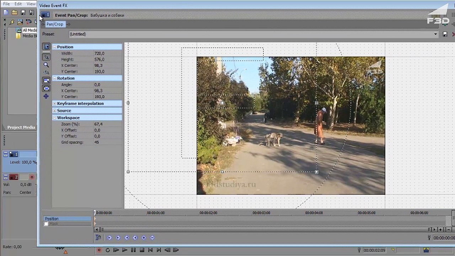Go to Next Keyframe button
This screenshot has height=256, width=455.
[x=127, y=238]
